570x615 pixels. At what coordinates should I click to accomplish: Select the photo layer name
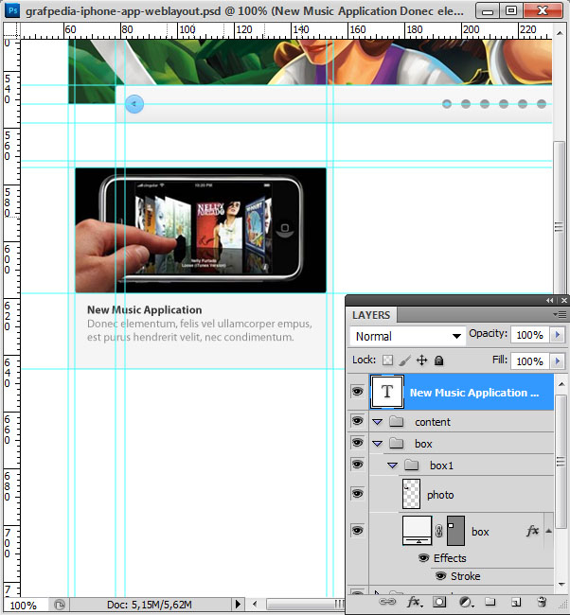pyautogui.click(x=440, y=495)
